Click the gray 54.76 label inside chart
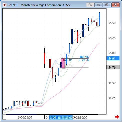The height and width of the screenshot is (122, 122). pyautogui.click(x=68, y=66)
